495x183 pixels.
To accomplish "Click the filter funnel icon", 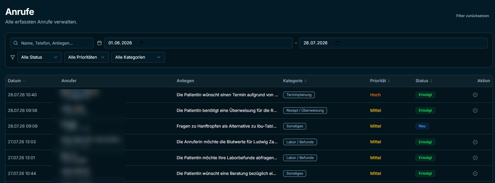I will tap(12, 57).
